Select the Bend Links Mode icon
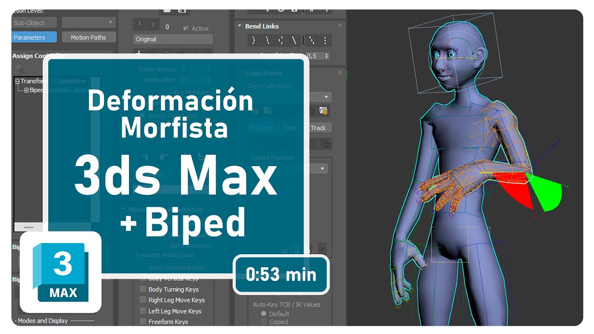 coord(254,40)
